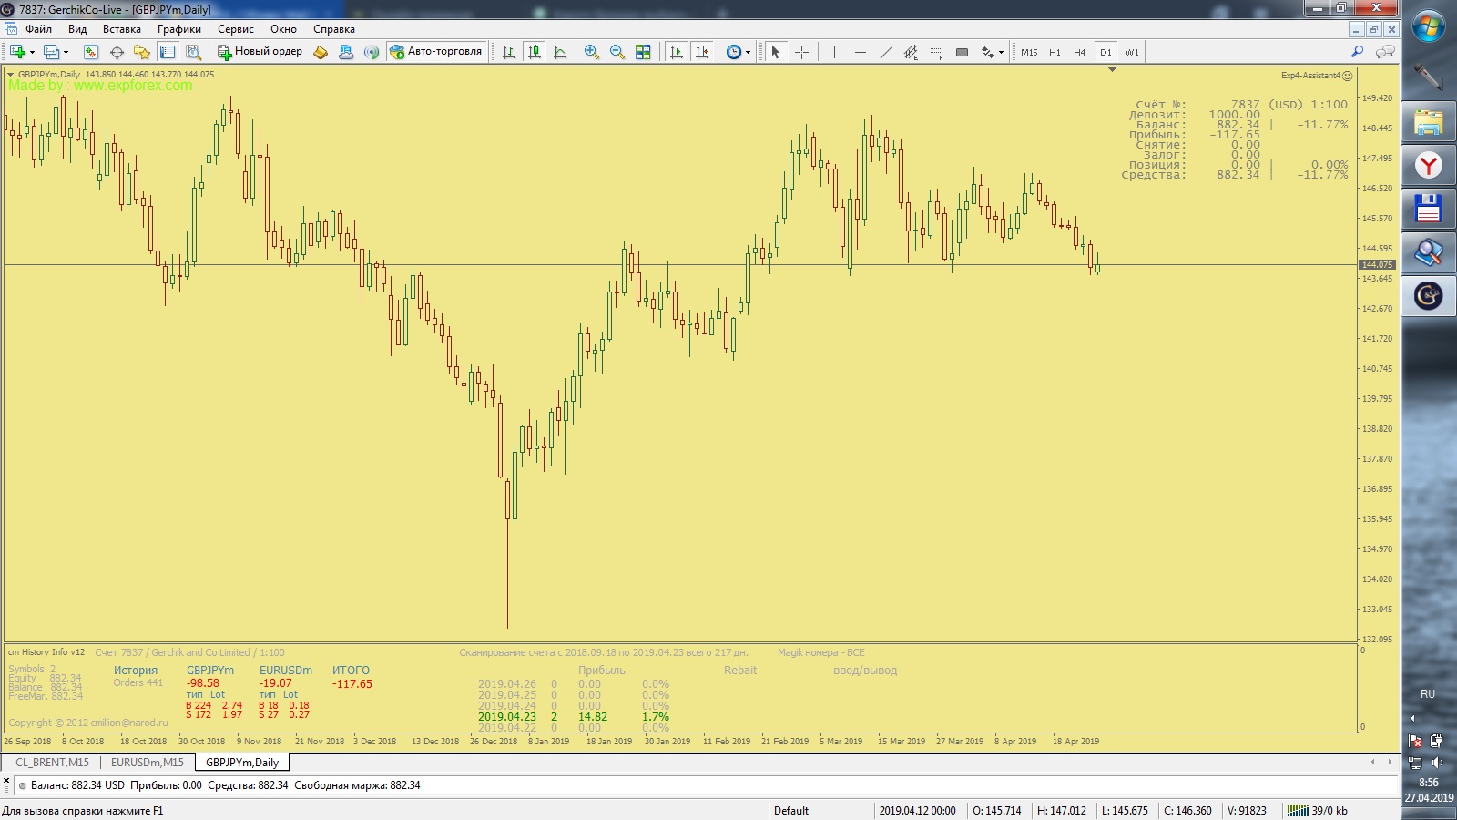
Task: Switch to EURUSDm,M15 chart tab
Action: [148, 763]
